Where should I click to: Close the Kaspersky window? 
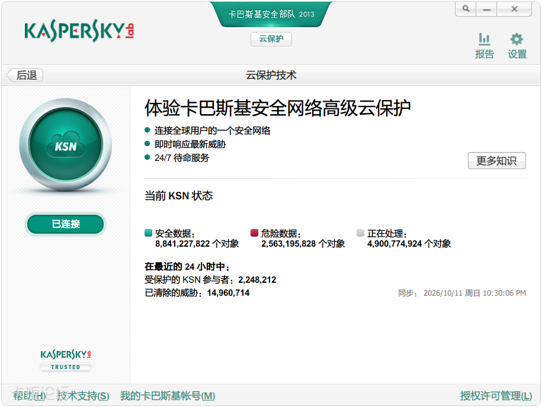point(514,9)
